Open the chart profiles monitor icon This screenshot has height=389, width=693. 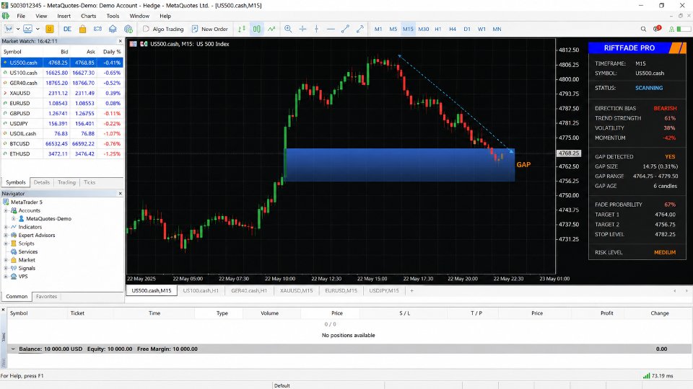coord(28,29)
